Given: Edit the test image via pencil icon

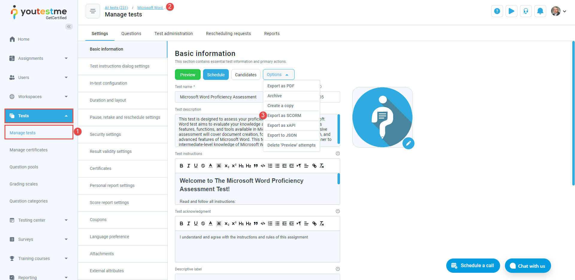Looking at the screenshot, I should click(x=408, y=143).
